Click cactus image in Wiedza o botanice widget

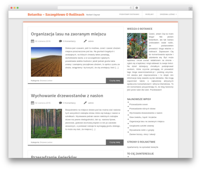point(137,46)
